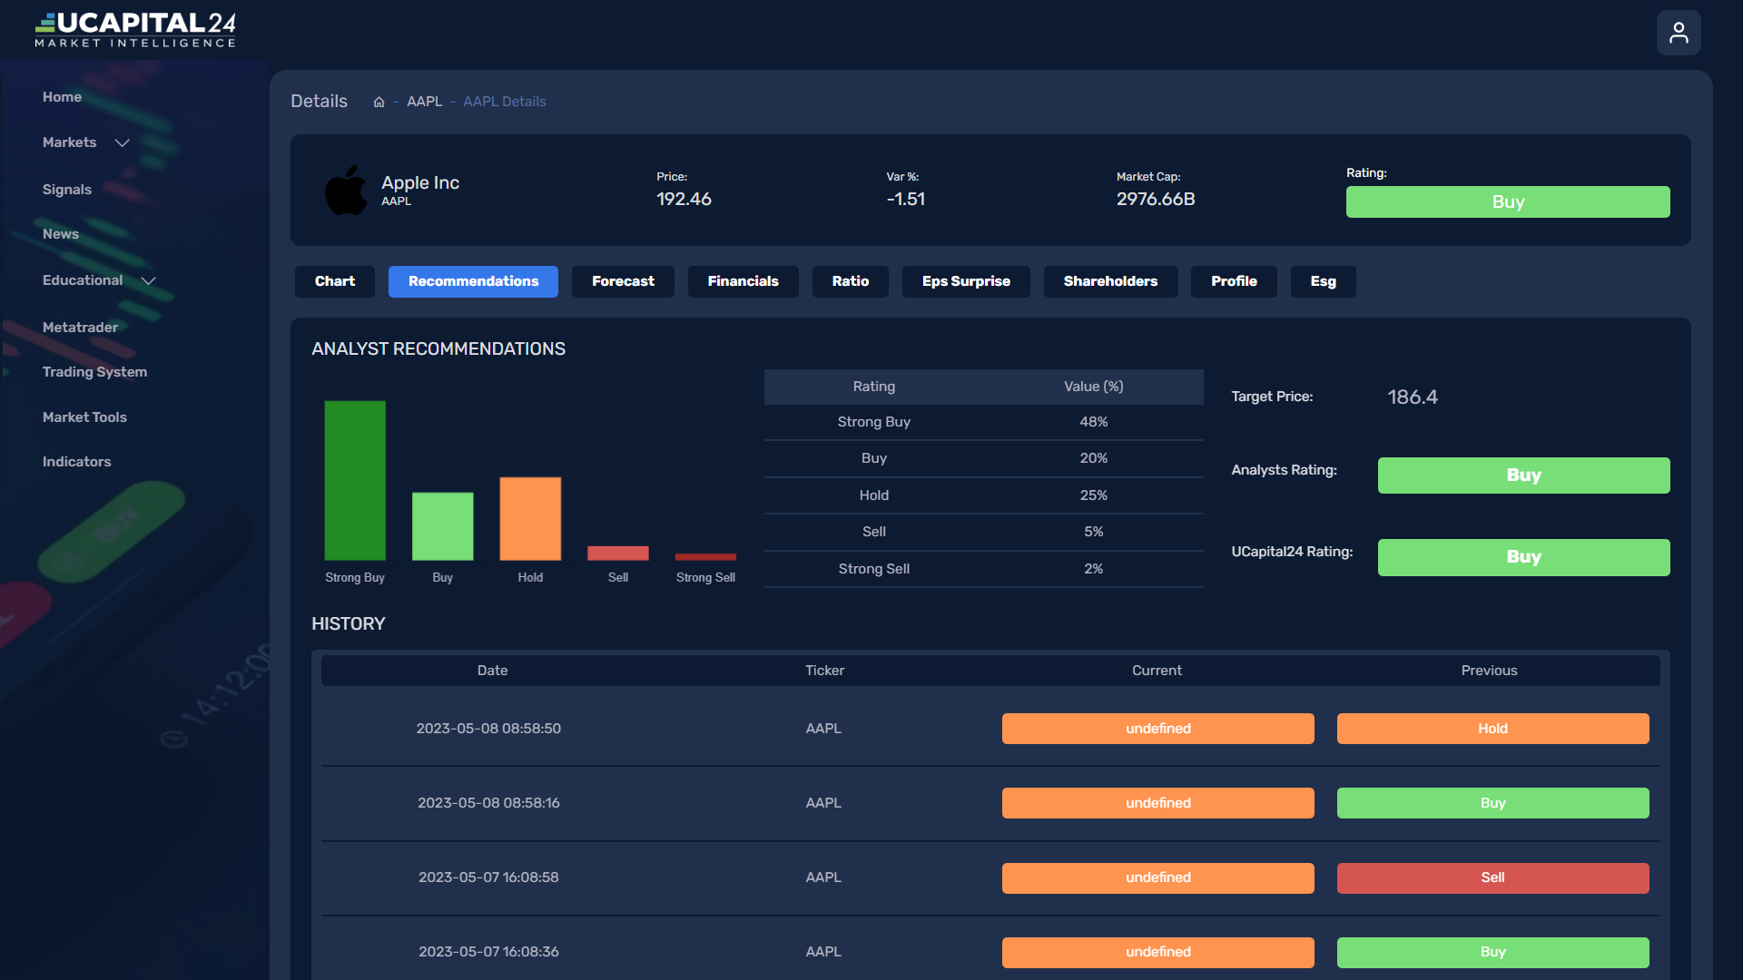This screenshot has height=980, width=1743.
Task: Click the Price value 192.46
Action: coord(684,199)
